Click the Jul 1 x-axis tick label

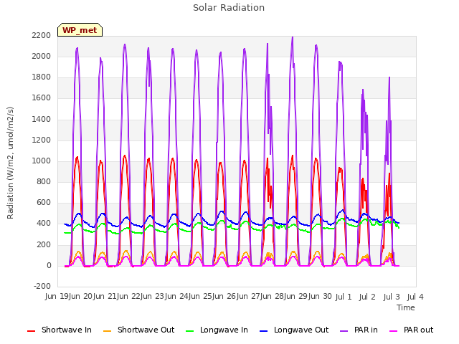pyautogui.click(x=344, y=297)
